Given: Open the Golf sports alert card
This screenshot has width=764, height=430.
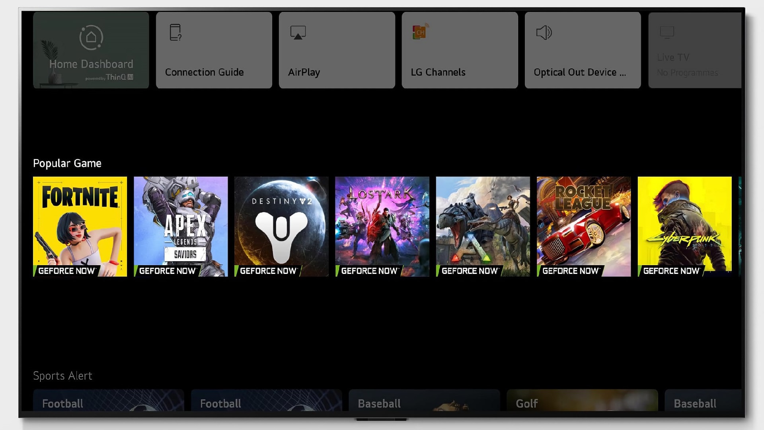Looking at the screenshot, I should [x=582, y=401].
